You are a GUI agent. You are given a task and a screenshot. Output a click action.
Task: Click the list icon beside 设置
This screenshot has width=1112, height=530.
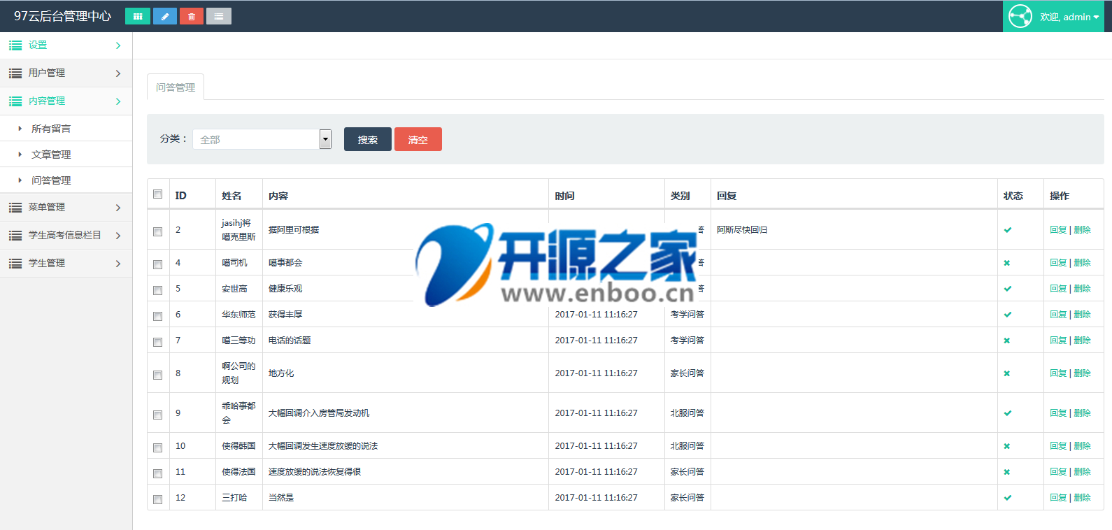[x=15, y=45]
